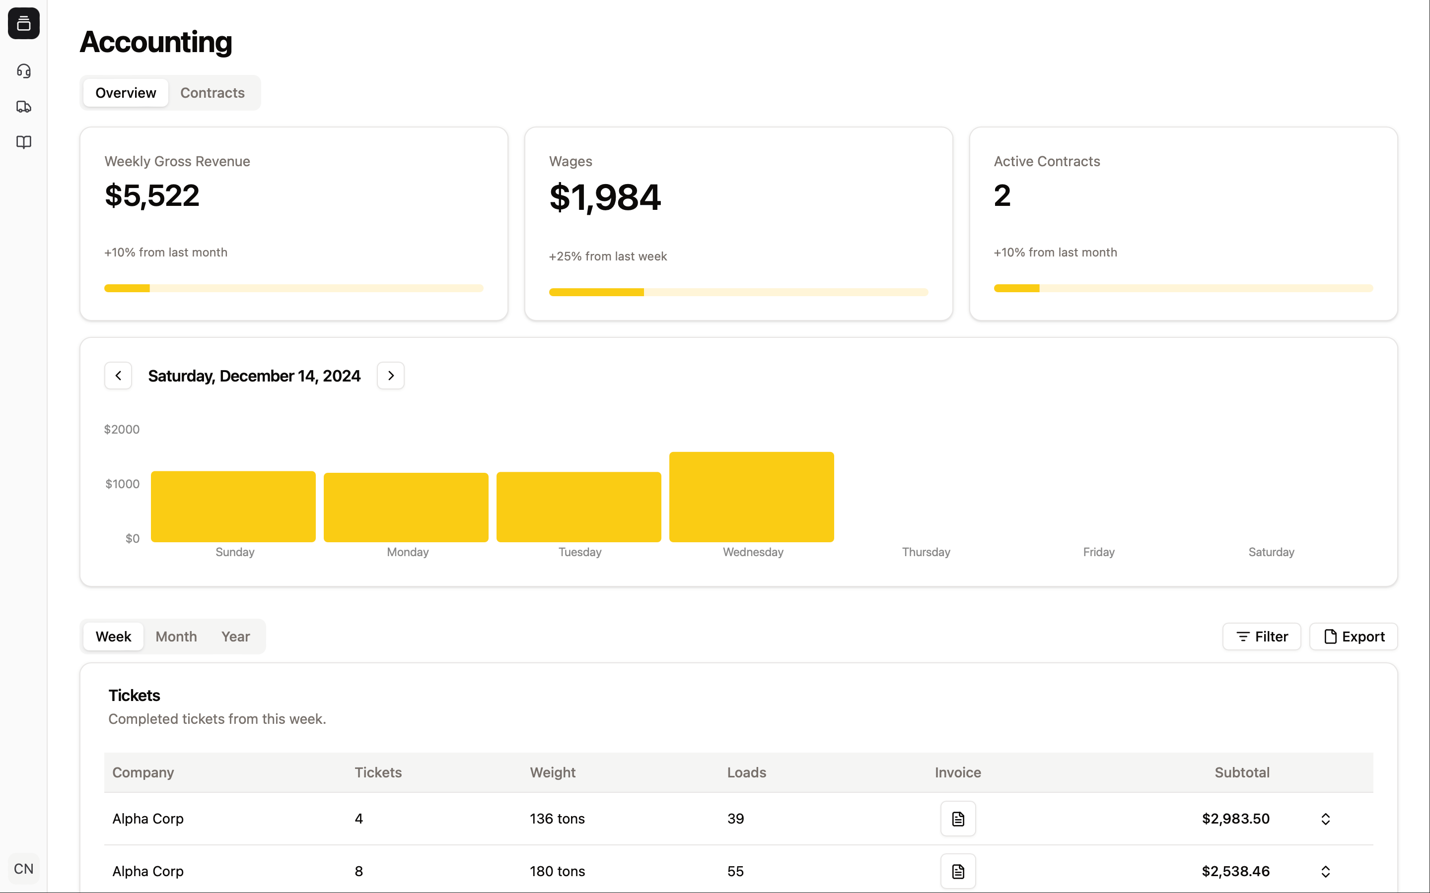Image resolution: width=1430 pixels, height=893 pixels.
Task: Open invoice document for $2,538.46 row
Action: (958, 871)
